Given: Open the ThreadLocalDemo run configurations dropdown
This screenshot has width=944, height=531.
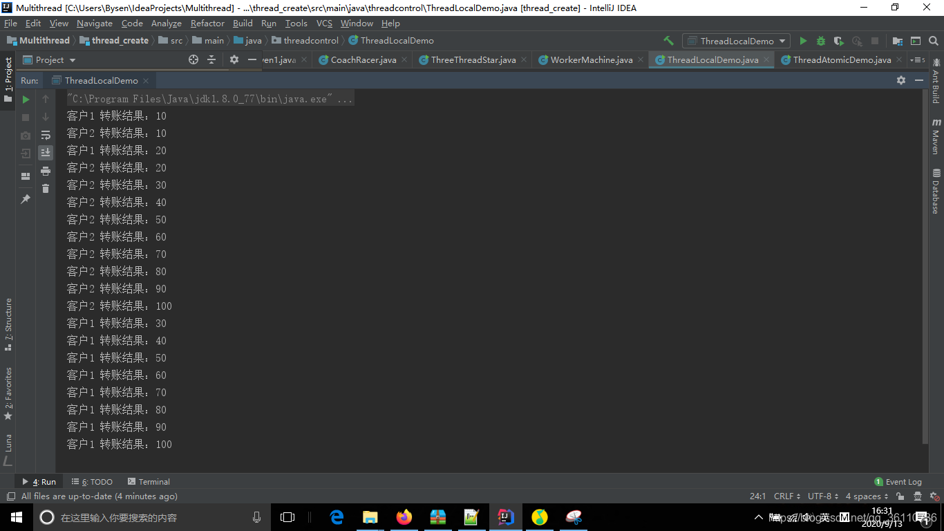Looking at the screenshot, I should (x=736, y=41).
